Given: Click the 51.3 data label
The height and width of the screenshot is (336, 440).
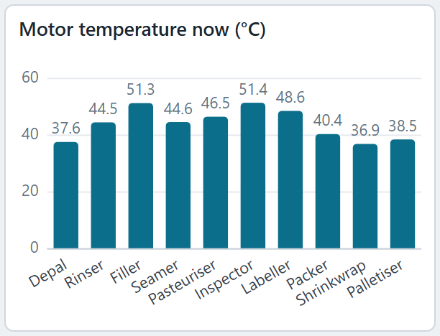Looking at the screenshot, I should point(141,90).
